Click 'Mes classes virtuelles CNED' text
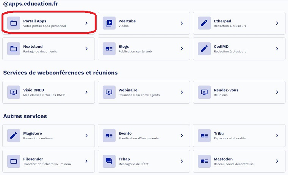The width and height of the screenshot is (288, 175). click(44, 95)
